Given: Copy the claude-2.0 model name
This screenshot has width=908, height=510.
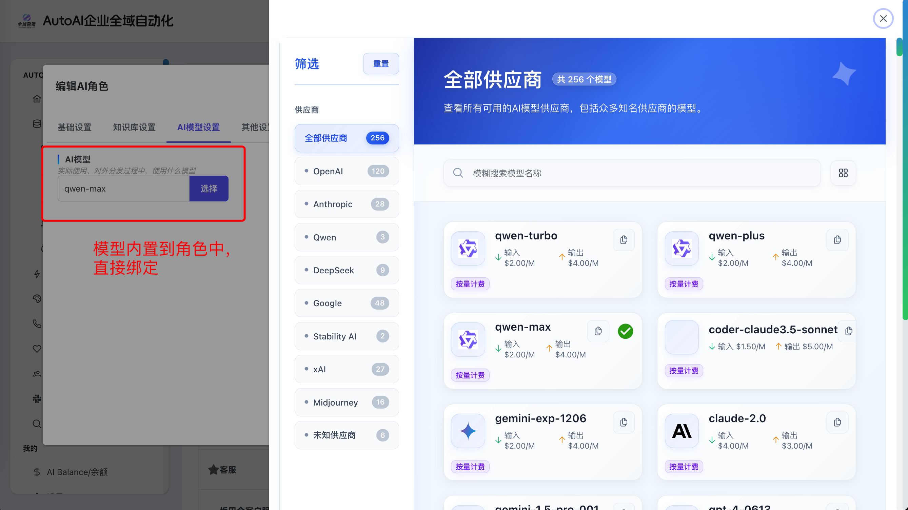Looking at the screenshot, I should click(x=837, y=422).
